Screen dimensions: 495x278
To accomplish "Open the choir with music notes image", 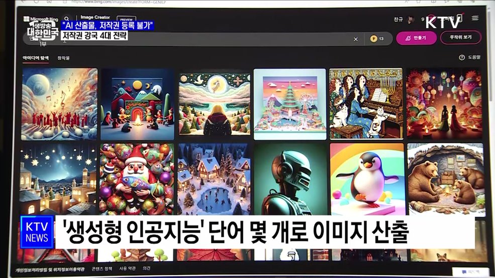I will (x=60, y=104).
